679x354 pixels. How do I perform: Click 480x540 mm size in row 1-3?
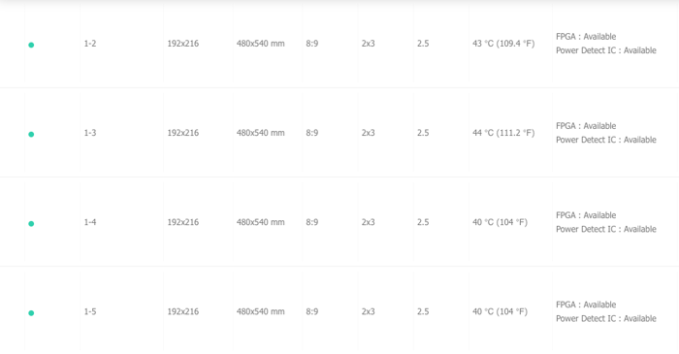(261, 133)
